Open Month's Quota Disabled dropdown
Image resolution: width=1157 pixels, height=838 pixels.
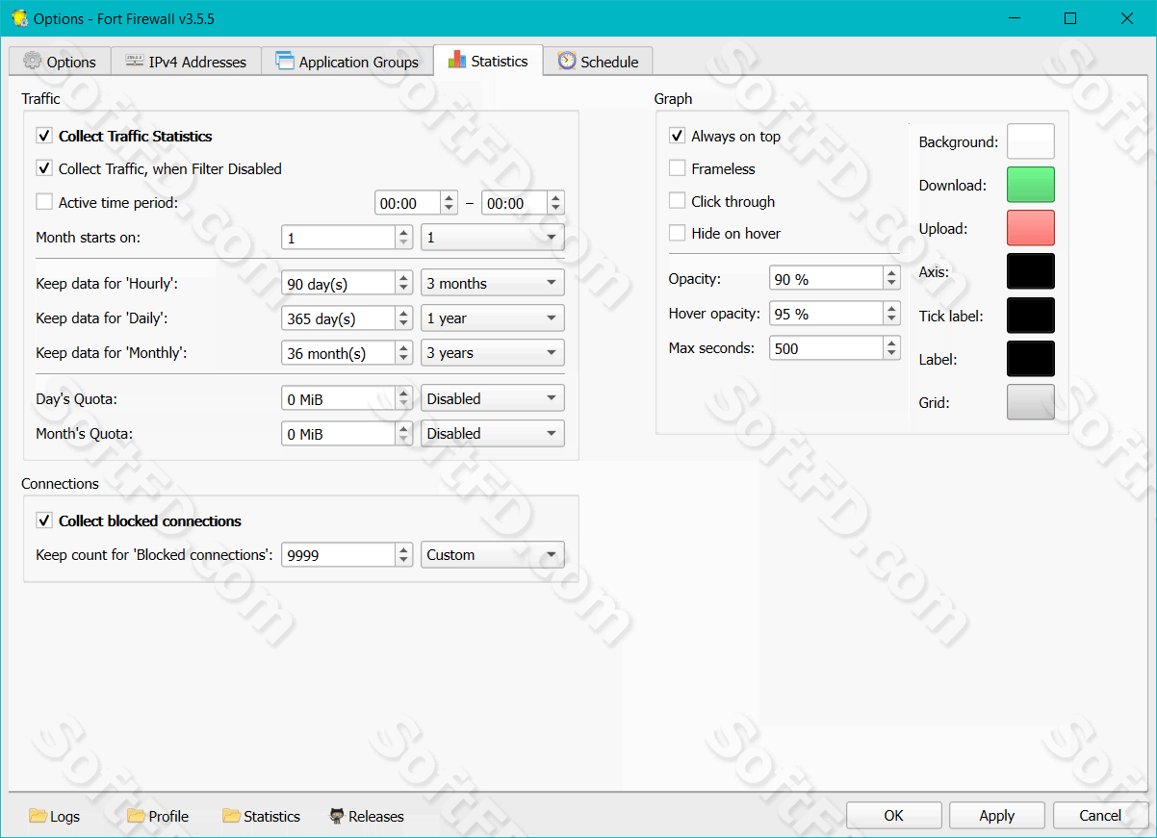point(493,434)
